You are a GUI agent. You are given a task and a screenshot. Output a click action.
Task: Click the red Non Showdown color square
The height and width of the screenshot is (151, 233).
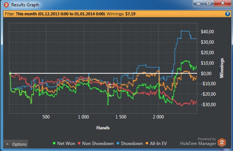point(79,143)
